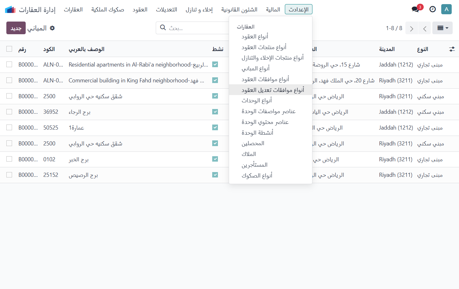Sort by الوصف بالعربي column header
459x289 pixels.
point(87,49)
